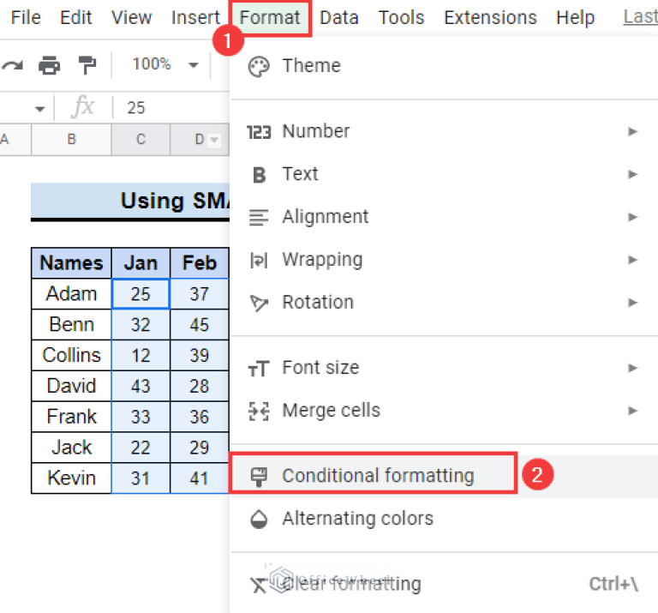Click the Alternating colors droplet icon
Image resolution: width=658 pixels, height=613 pixels.
point(258,519)
